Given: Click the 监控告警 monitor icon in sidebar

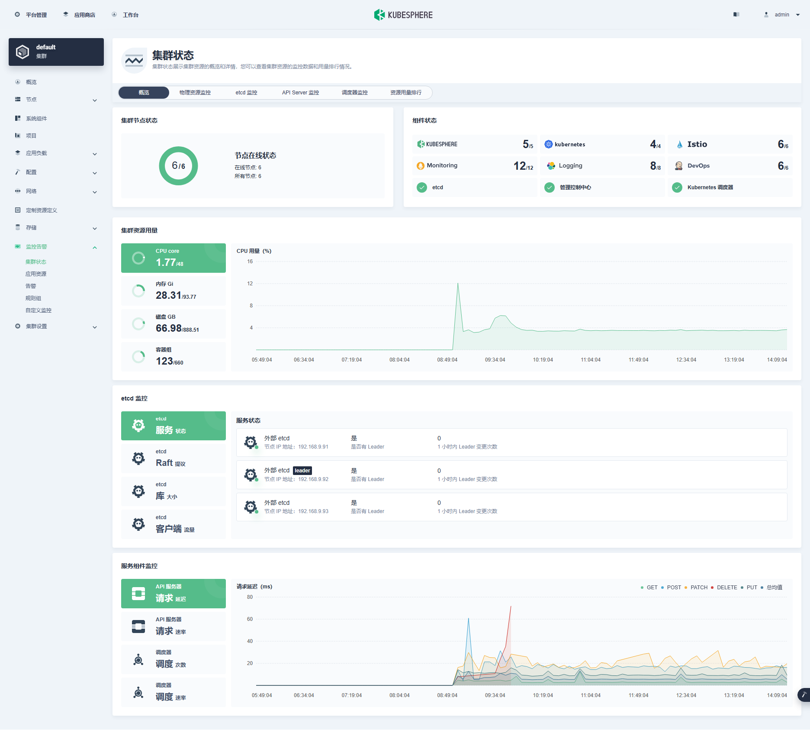Looking at the screenshot, I should 18,246.
